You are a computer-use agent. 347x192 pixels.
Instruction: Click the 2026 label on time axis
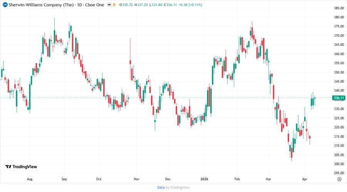(x=204, y=179)
